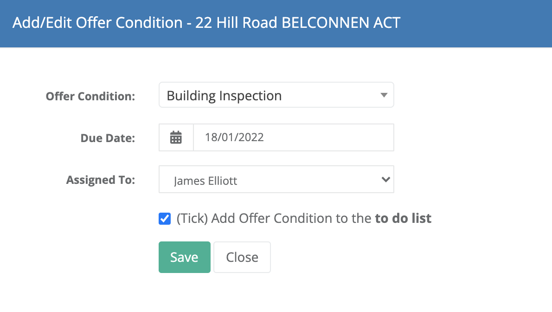Click the dialog title '22 Hill Road BELCONNEN ACT'

click(298, 23)
